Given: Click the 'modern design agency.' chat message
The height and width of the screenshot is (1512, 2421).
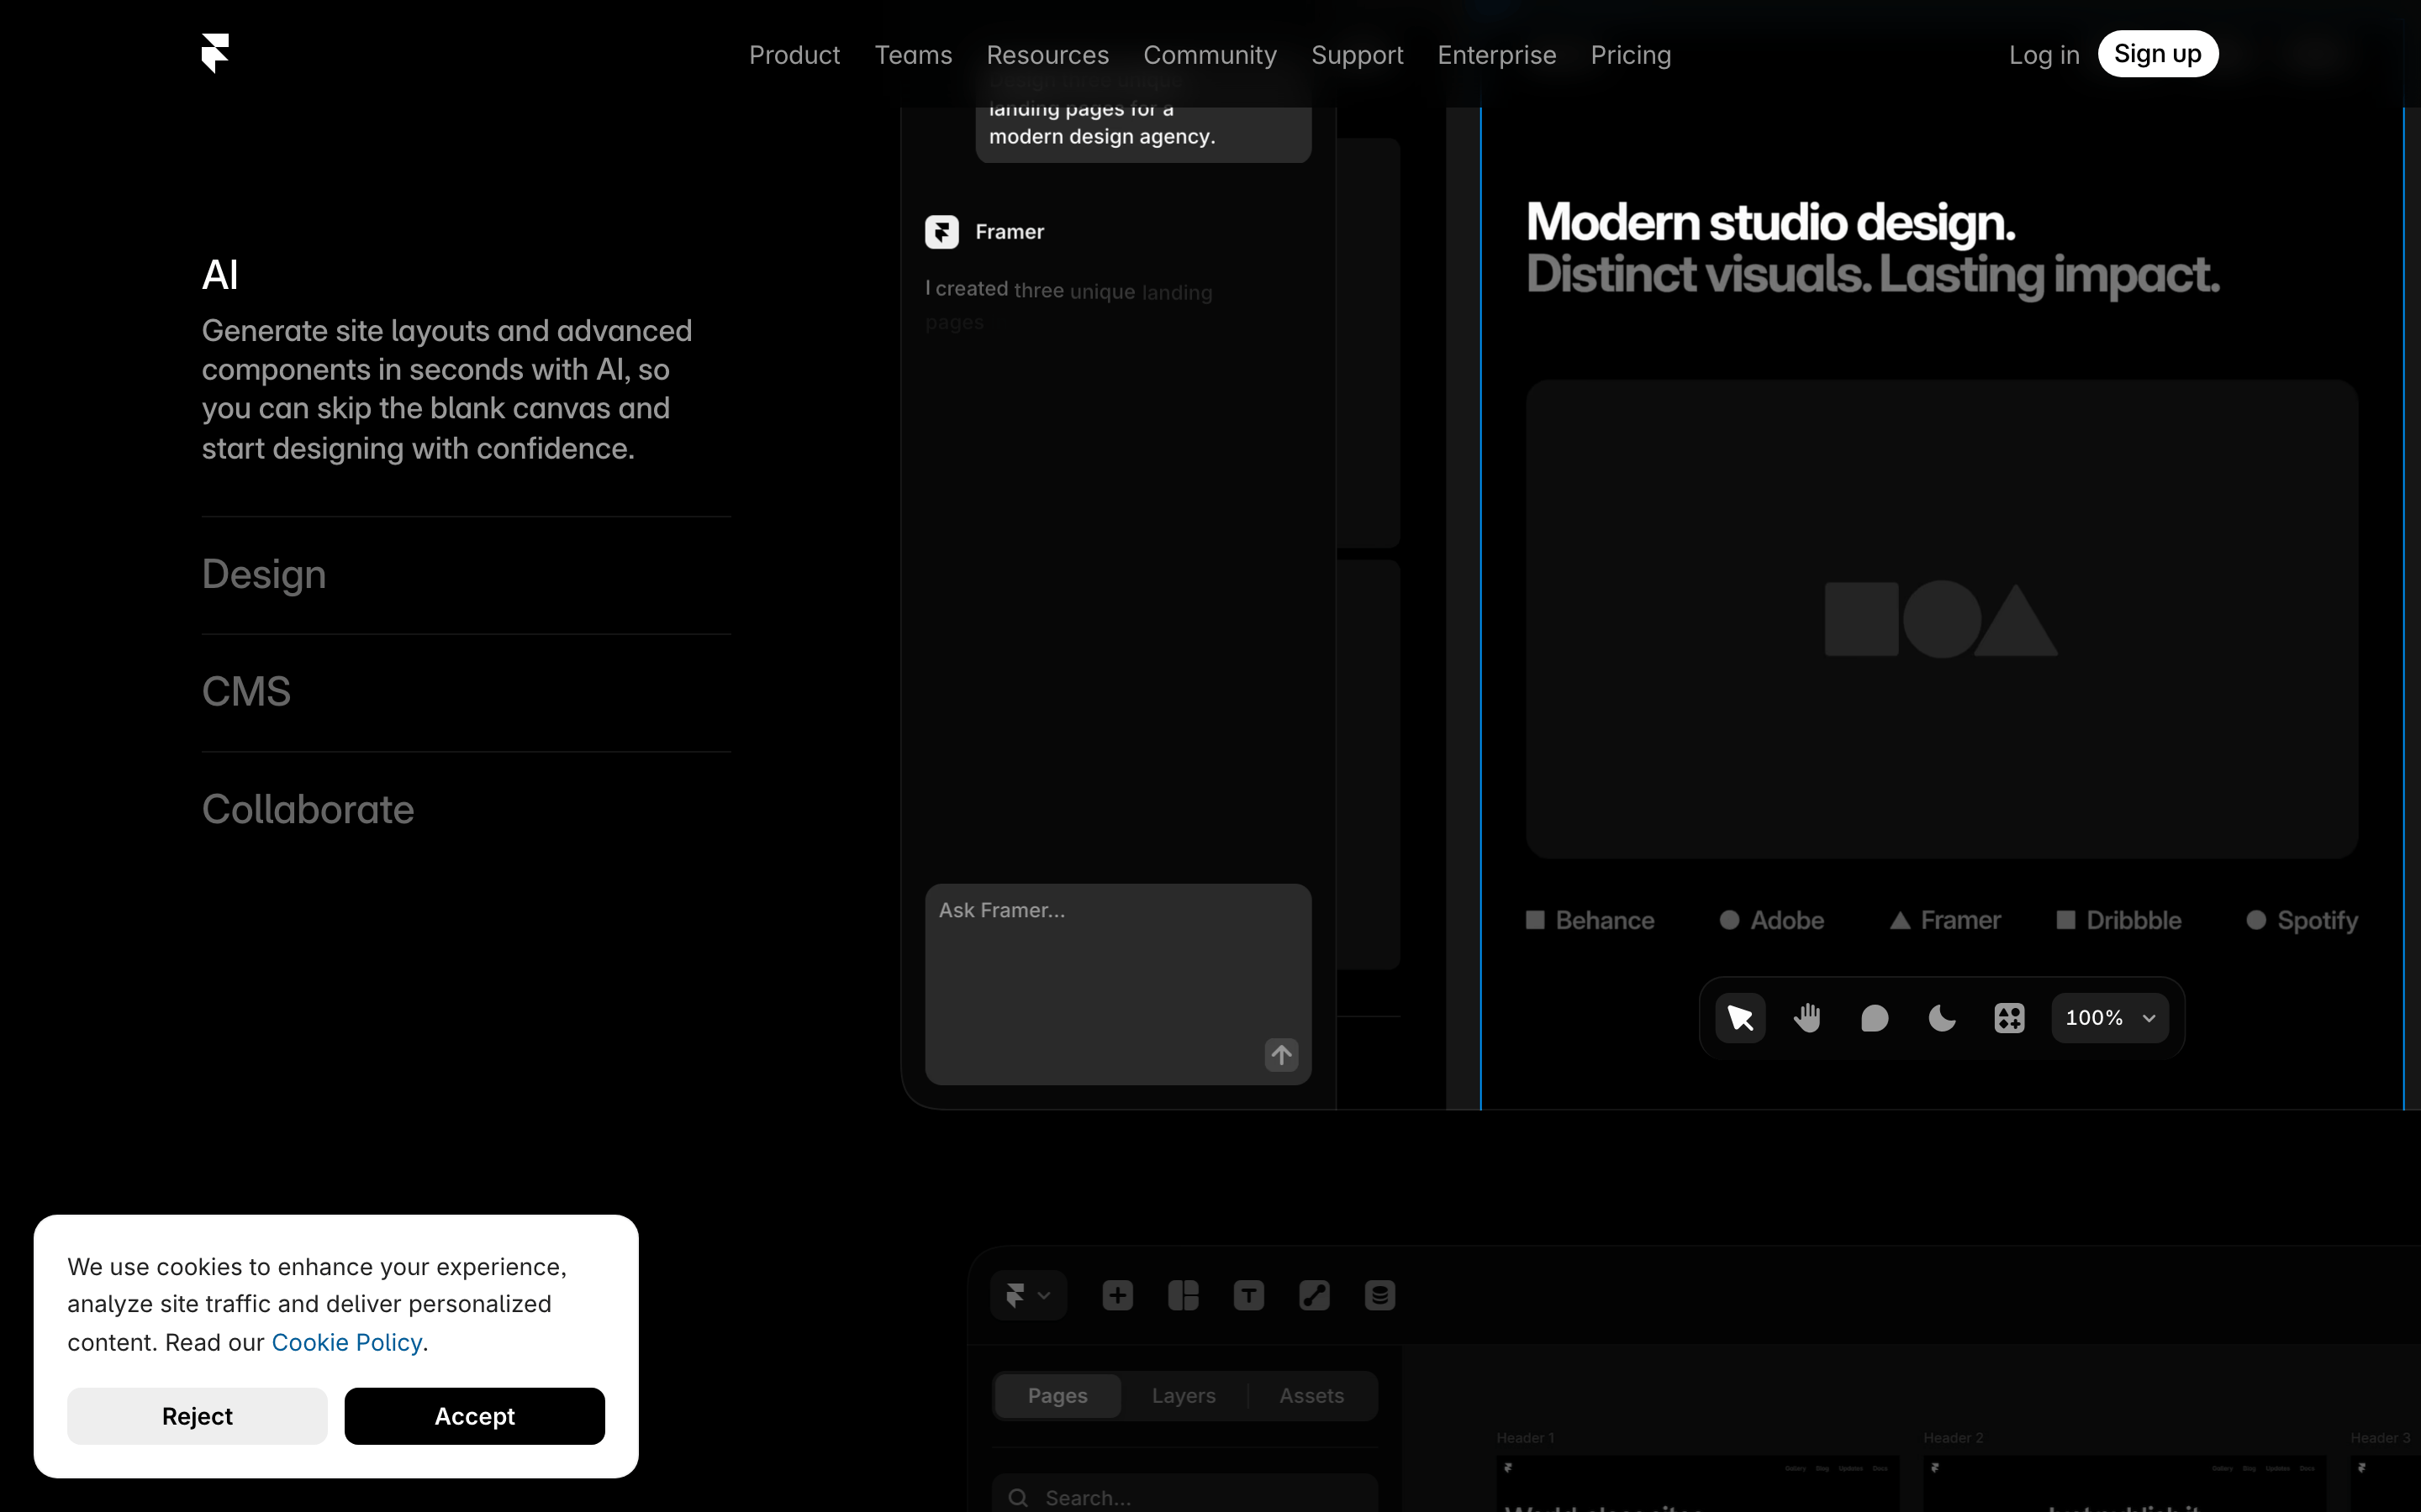Looking at the screenshot, I should (x=1101, y=136).
